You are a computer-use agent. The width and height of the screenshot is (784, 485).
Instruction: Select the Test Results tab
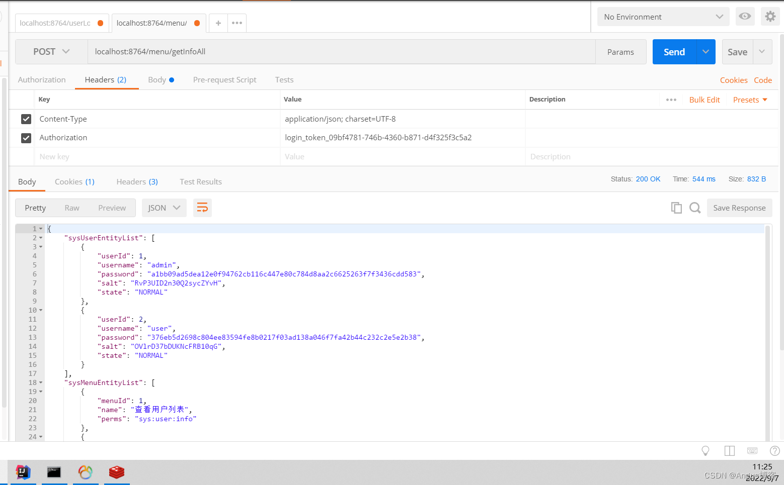click(200, 181)
